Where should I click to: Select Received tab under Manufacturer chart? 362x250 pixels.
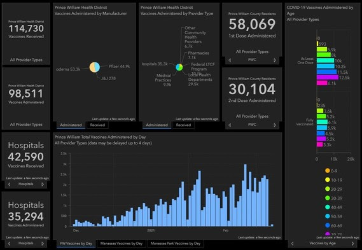click(97, 125)
